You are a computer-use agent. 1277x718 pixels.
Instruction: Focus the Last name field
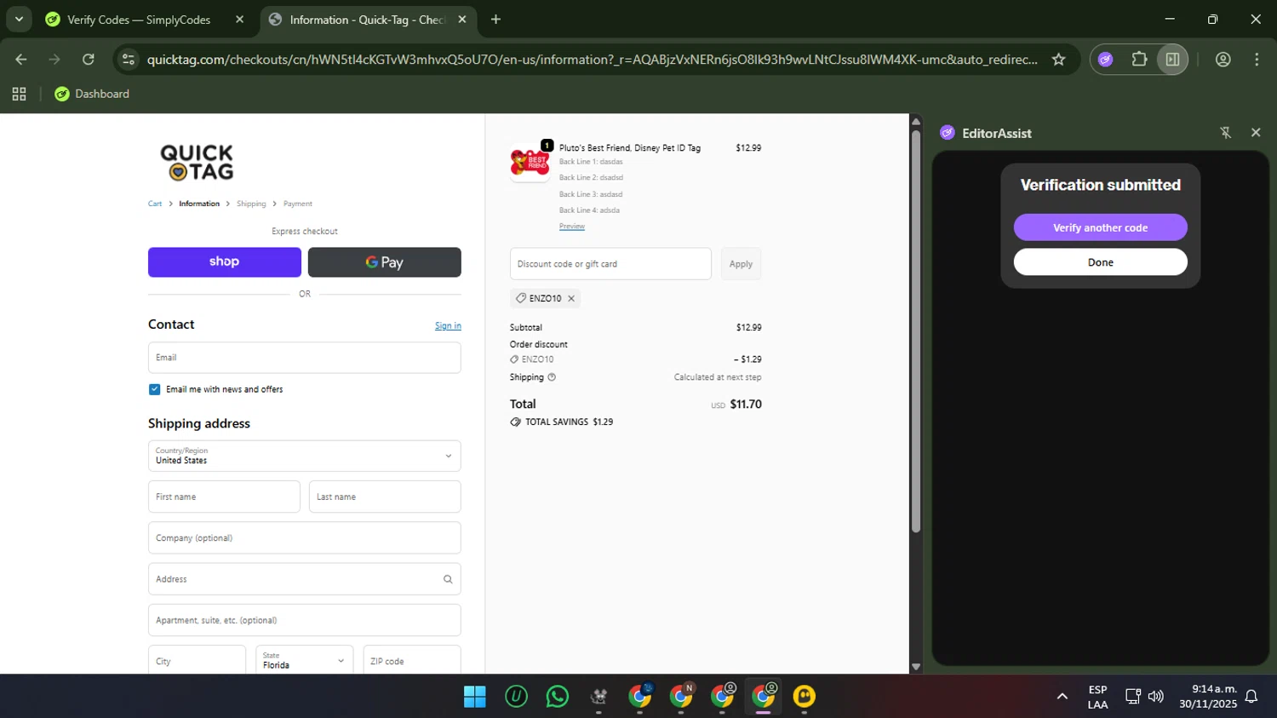tap(385, 497)
